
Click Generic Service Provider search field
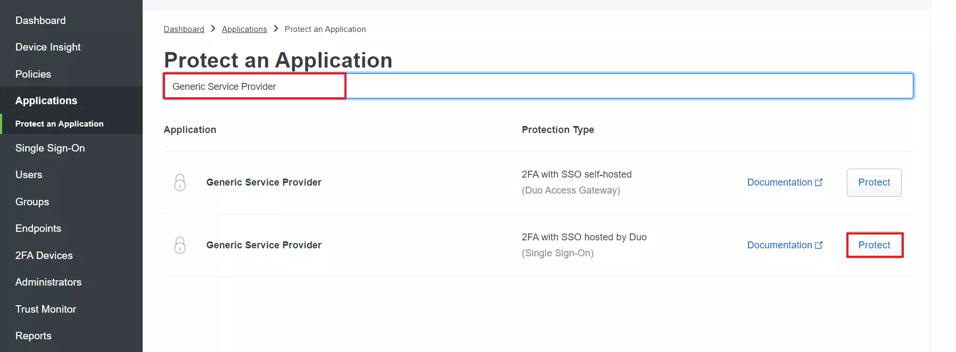(538, 86)
